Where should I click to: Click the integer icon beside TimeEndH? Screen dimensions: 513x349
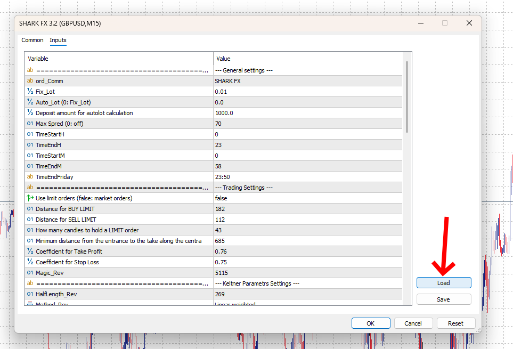click(30, 144)
